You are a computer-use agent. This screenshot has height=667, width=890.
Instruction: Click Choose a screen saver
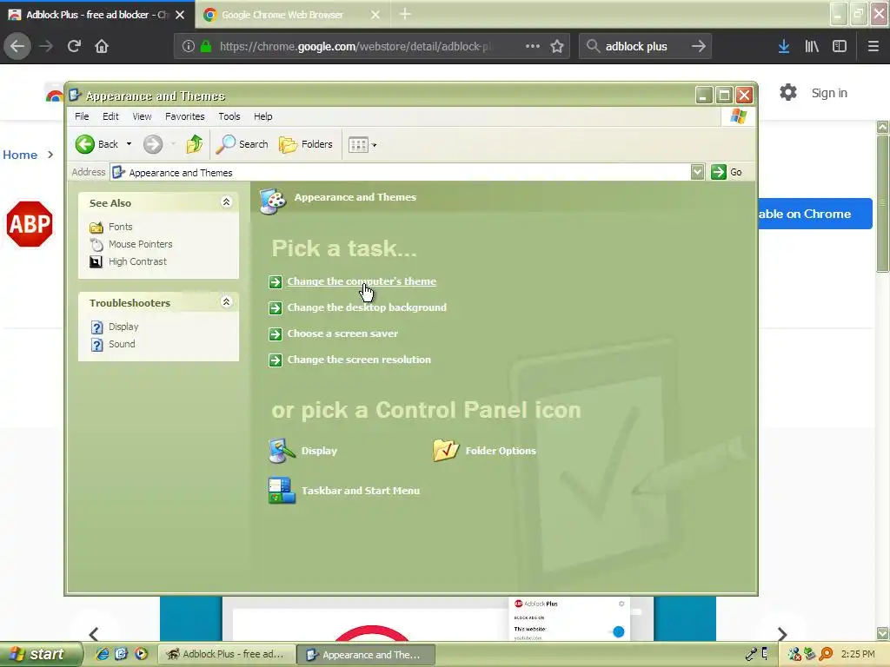(x=342, y=333)
